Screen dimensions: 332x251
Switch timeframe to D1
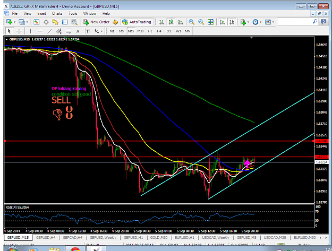point(169,31)
